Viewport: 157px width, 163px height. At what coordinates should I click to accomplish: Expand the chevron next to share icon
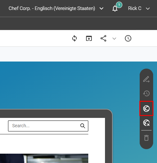[114, 38]
